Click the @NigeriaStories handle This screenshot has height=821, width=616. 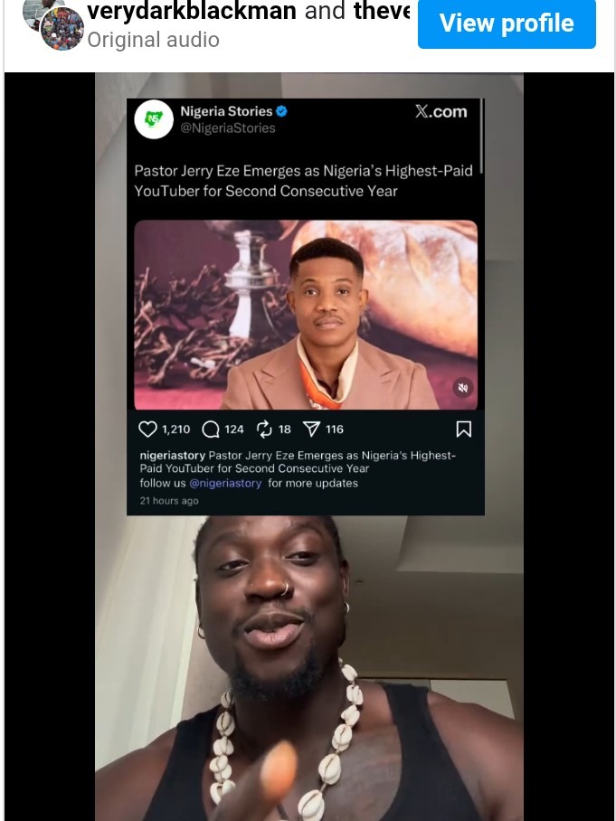[228, 128]
